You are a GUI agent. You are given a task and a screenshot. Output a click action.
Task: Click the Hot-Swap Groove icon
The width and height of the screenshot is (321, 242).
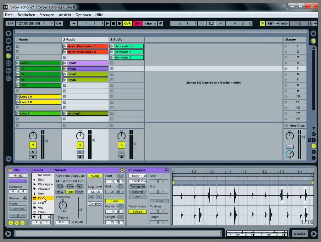coord(25,198)
